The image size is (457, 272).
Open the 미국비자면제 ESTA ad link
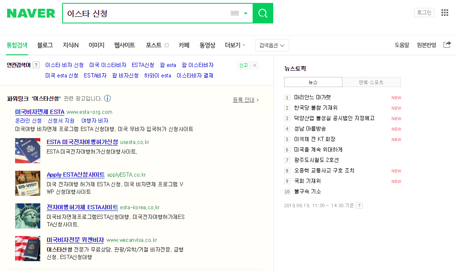[39, 112]
